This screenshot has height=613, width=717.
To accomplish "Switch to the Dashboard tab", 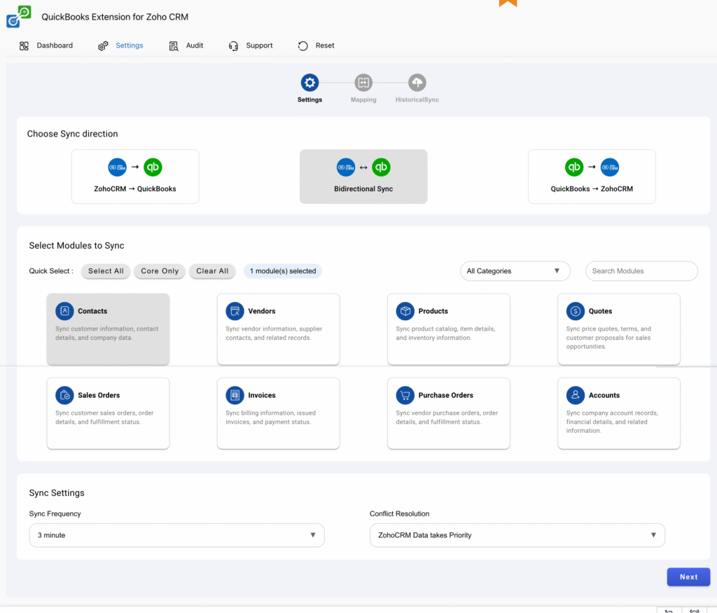I will (x=46, y=45).
